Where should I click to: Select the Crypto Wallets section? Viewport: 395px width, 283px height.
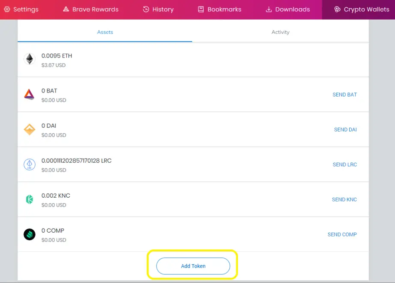359,9
